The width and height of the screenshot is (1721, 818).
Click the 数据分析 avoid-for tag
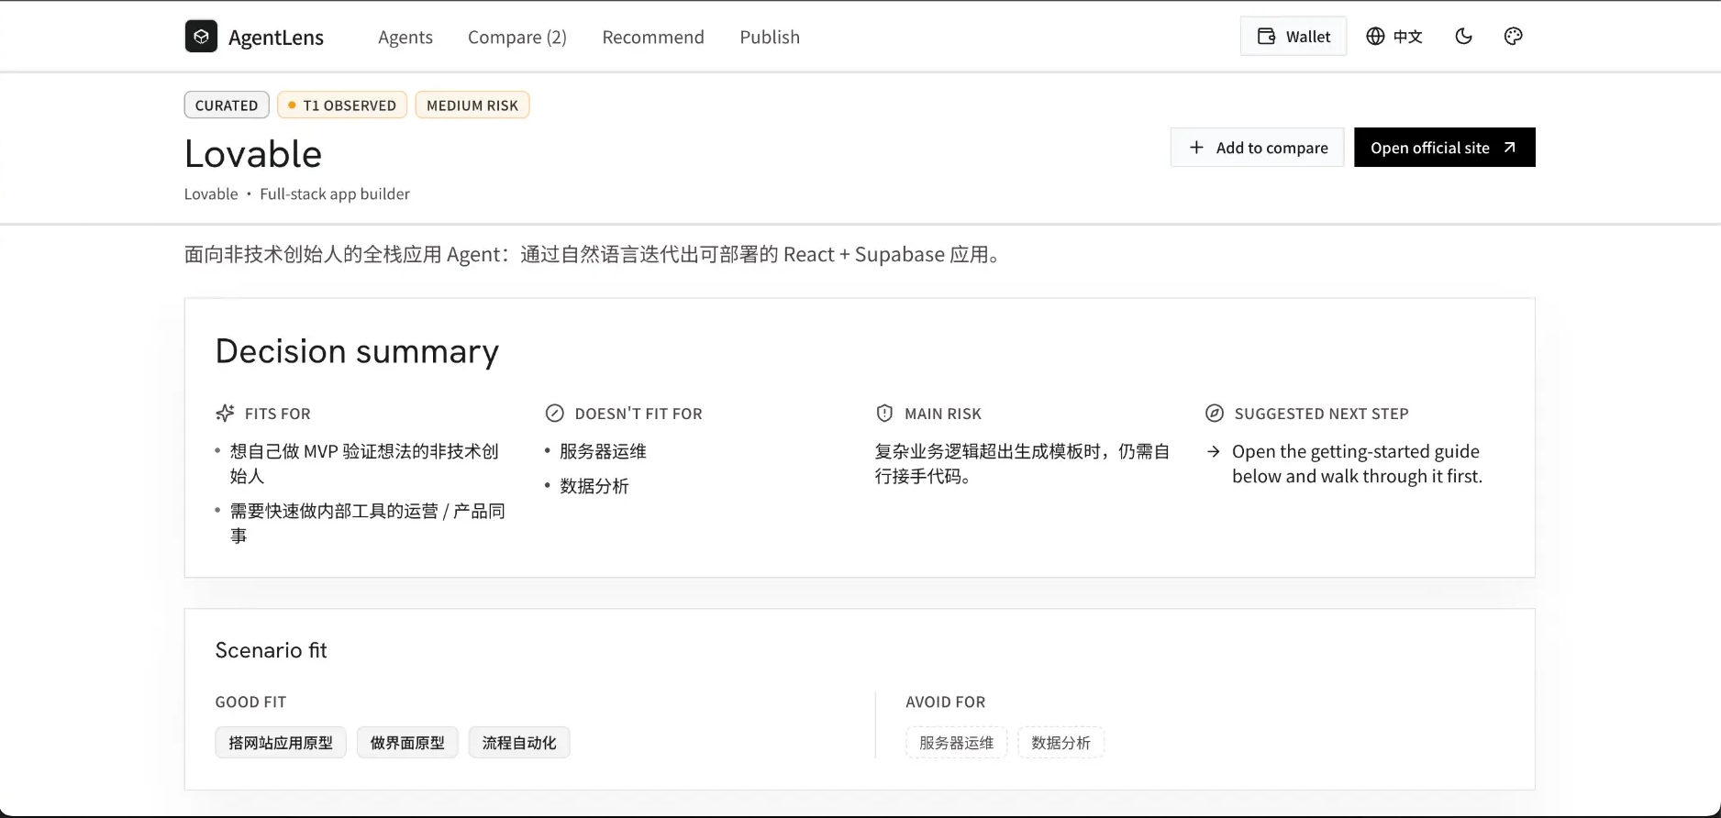pyautogui.click(x=1061, y=743)
